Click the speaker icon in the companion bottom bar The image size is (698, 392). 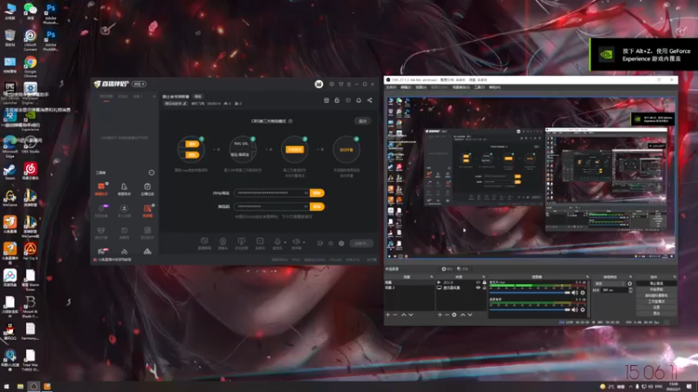coord(296,241)
